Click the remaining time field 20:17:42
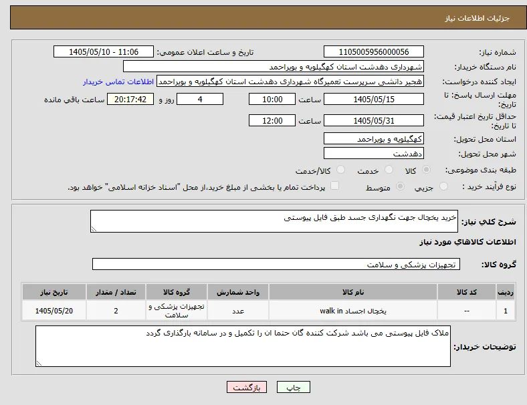Screen dimensions: 527x405 (130, 99)
